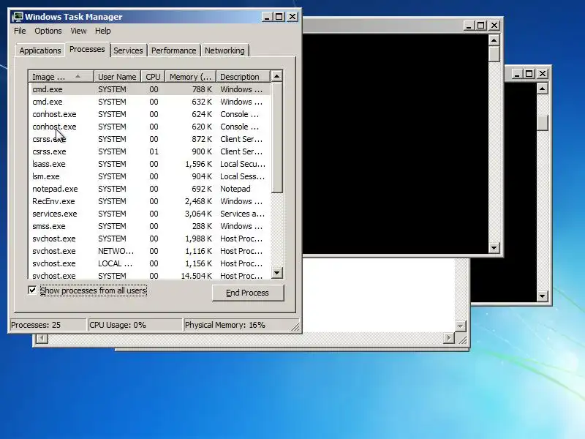Select csrss.exe process with 900 K

149,151
